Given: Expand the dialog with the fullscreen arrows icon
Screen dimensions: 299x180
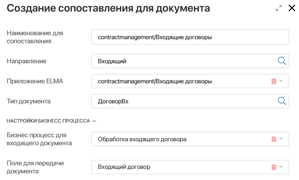Looking at the screenshot, I should coord(279,8).
